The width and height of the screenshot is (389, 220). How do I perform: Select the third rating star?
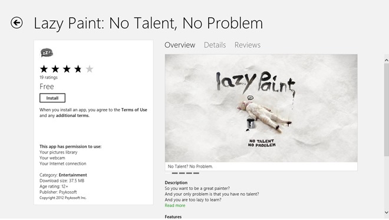tap(67, 69)
